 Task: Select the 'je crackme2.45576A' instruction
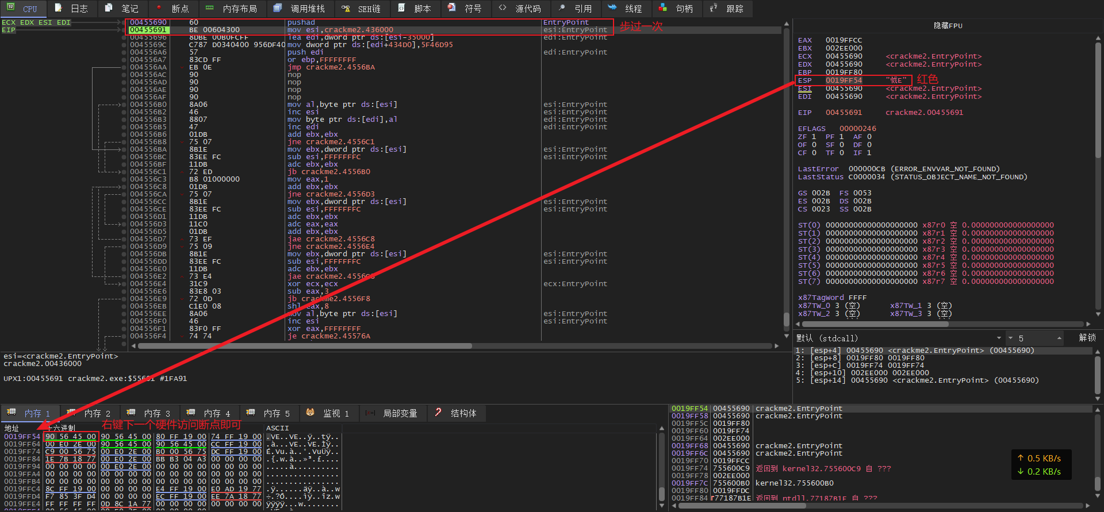click(329, 336)
